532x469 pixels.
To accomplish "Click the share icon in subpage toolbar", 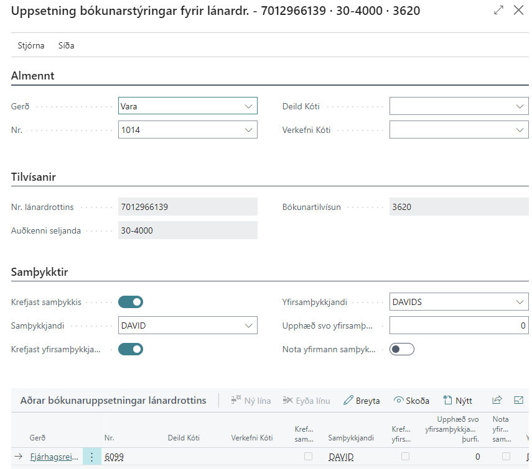I will (497, 400).
